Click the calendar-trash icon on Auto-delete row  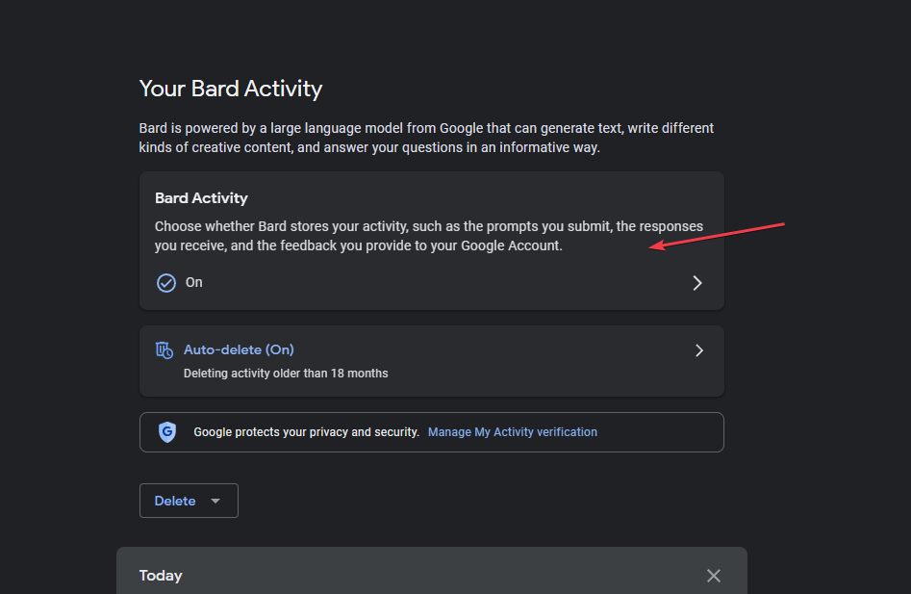(164, 349)
